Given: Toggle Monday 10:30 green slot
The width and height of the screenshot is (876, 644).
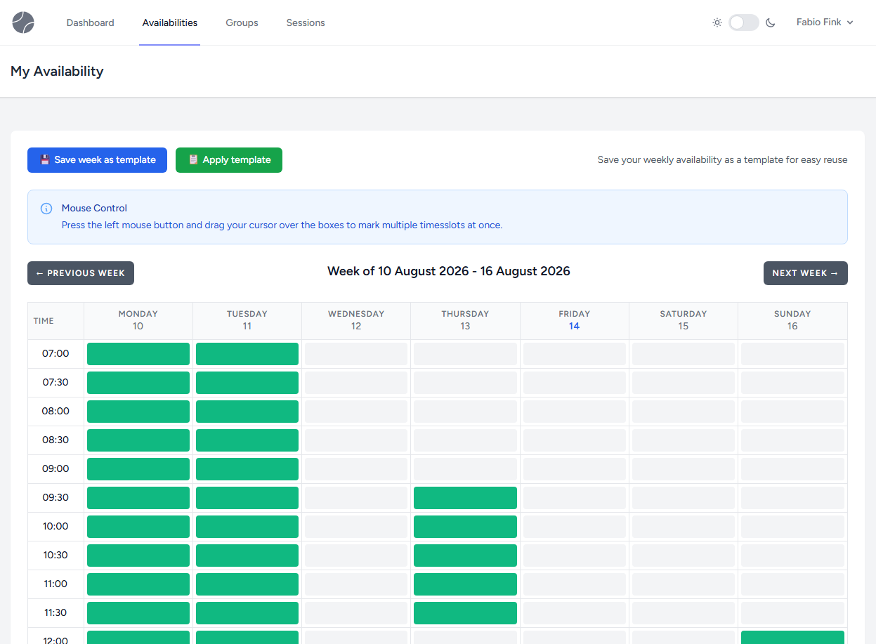Looking at the screenshot, I should [x=138, y=556].
